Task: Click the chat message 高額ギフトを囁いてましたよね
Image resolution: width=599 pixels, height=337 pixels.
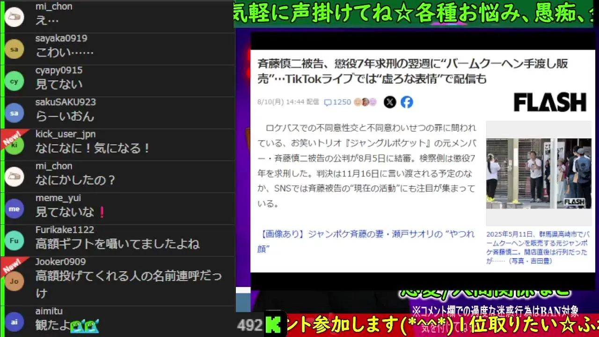Action: point(117,244)
